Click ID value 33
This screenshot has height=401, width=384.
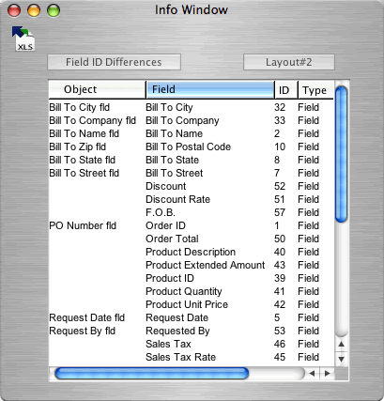pyautogui.click(x=280, y=120)
